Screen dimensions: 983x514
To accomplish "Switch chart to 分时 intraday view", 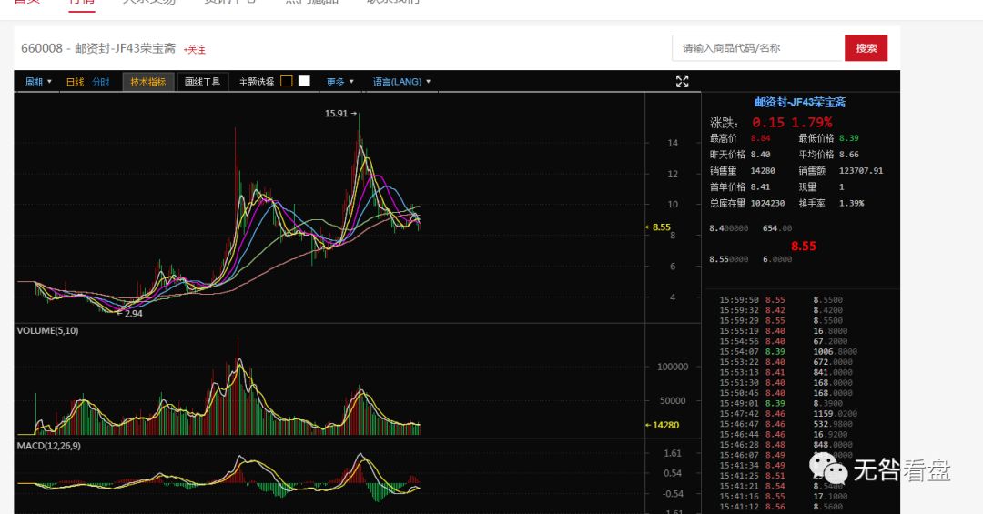I will [x=101, y=82].
